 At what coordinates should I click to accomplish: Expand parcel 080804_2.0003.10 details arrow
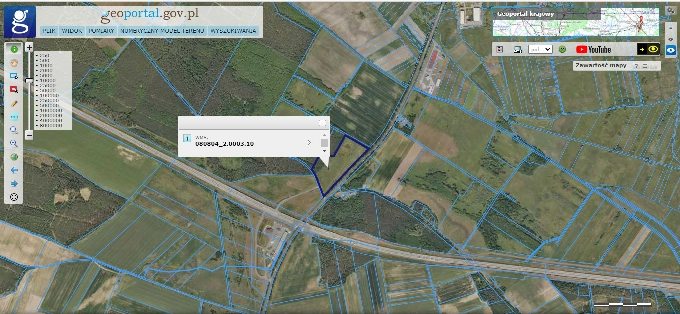(309, 143)
